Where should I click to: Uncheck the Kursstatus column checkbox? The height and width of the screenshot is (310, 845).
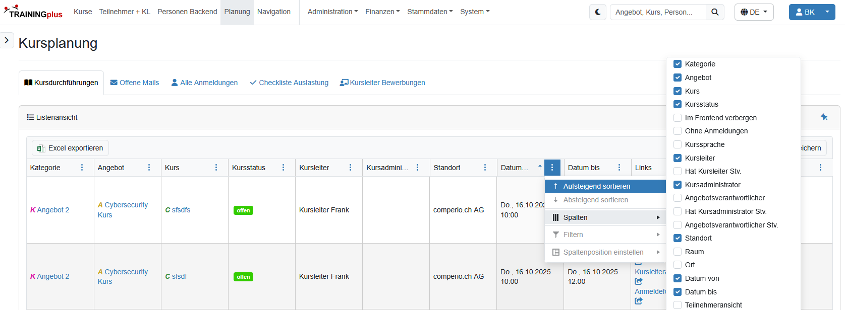click(x=678, y=104)
